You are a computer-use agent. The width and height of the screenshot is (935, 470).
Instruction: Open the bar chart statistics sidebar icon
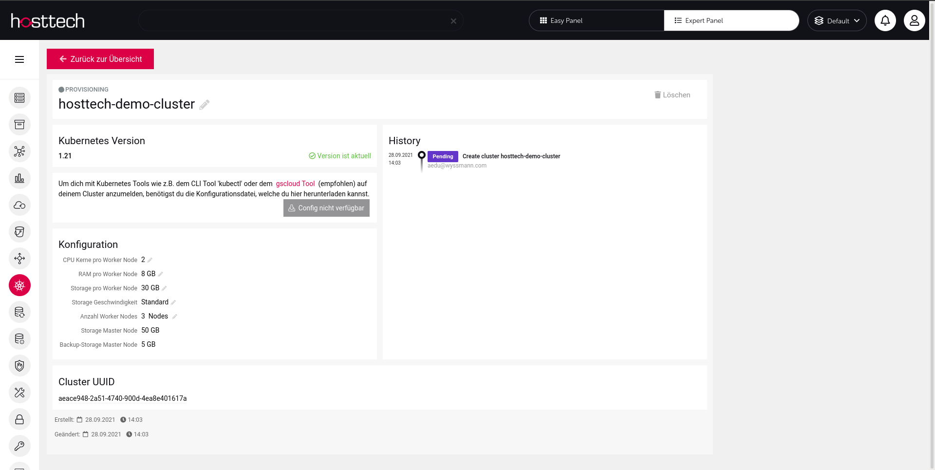point(19,178)
